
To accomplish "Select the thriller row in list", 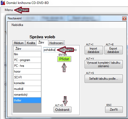I will point(27,100).
